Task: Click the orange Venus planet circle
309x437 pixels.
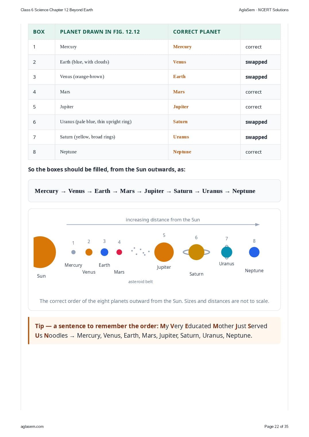Action: 89,252
